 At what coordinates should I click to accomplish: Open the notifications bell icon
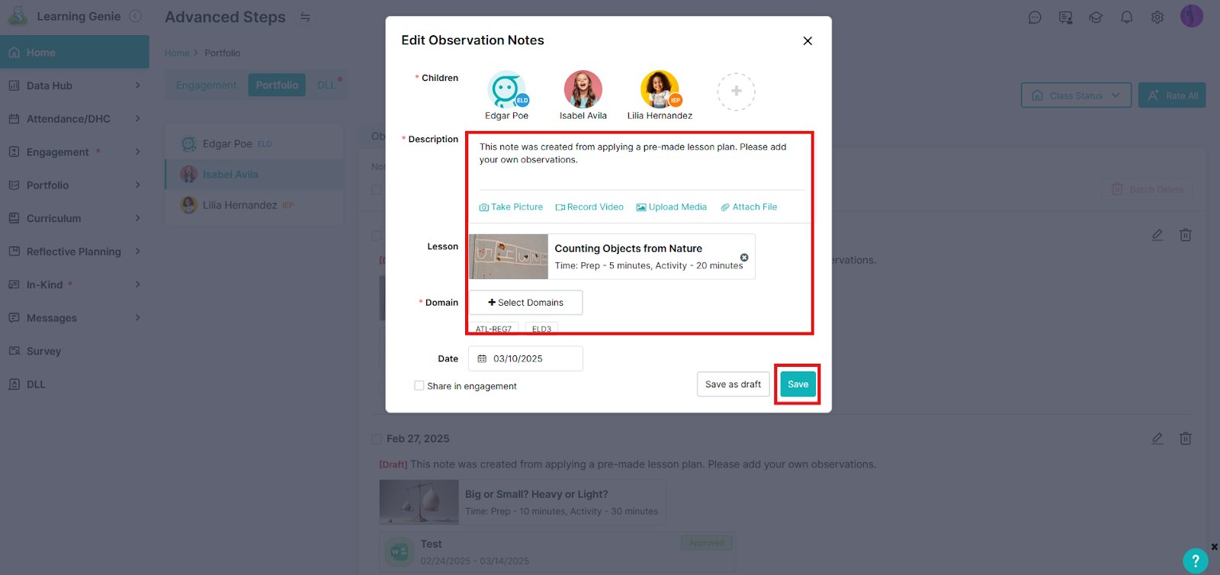coord(1126,17)
